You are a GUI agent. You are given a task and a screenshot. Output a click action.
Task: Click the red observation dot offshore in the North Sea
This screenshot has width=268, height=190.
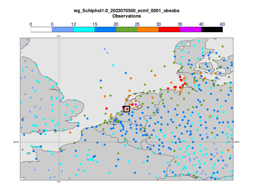(107, 108)
